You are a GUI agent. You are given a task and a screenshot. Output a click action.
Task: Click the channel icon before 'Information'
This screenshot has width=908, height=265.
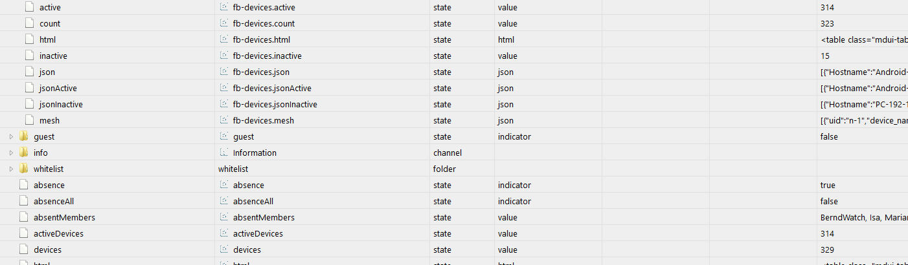tap(224, 153)
